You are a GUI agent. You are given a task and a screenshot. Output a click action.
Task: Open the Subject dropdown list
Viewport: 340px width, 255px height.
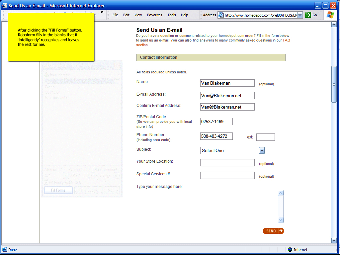pos(262,150)
